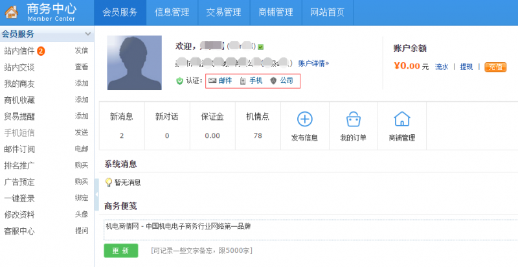
Task: Open the 商铺管理 top navigation tab
Action: tap(276, 12)
